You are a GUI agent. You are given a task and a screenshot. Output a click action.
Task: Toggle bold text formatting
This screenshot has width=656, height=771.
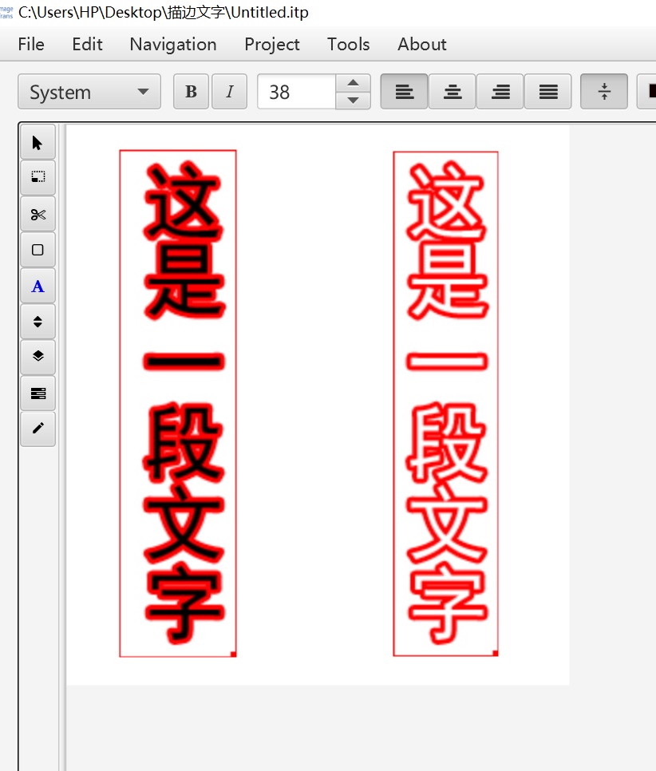click(191, 92)
